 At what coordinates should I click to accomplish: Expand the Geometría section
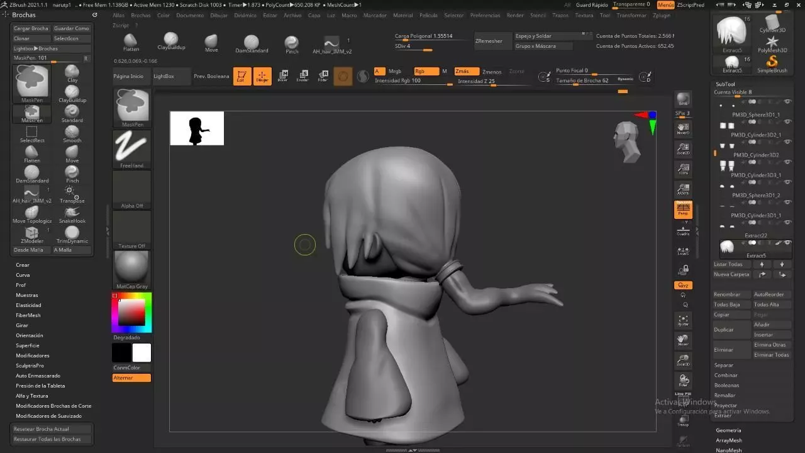pyautogui.click(x=728, y=430)
